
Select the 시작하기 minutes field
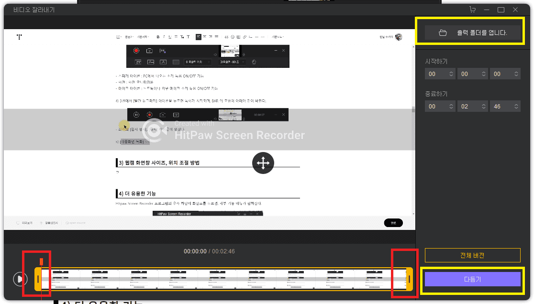(472, 74)
